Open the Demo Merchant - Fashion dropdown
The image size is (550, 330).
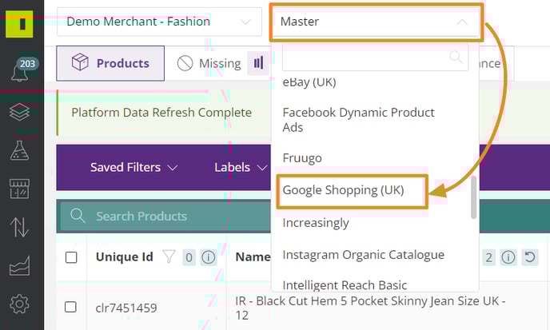click(159, 22)
